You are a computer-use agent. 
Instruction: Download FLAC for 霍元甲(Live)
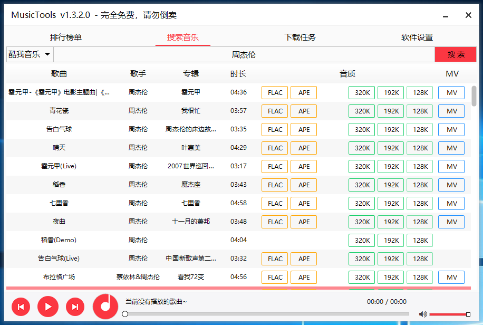click(x=275, y=167)
